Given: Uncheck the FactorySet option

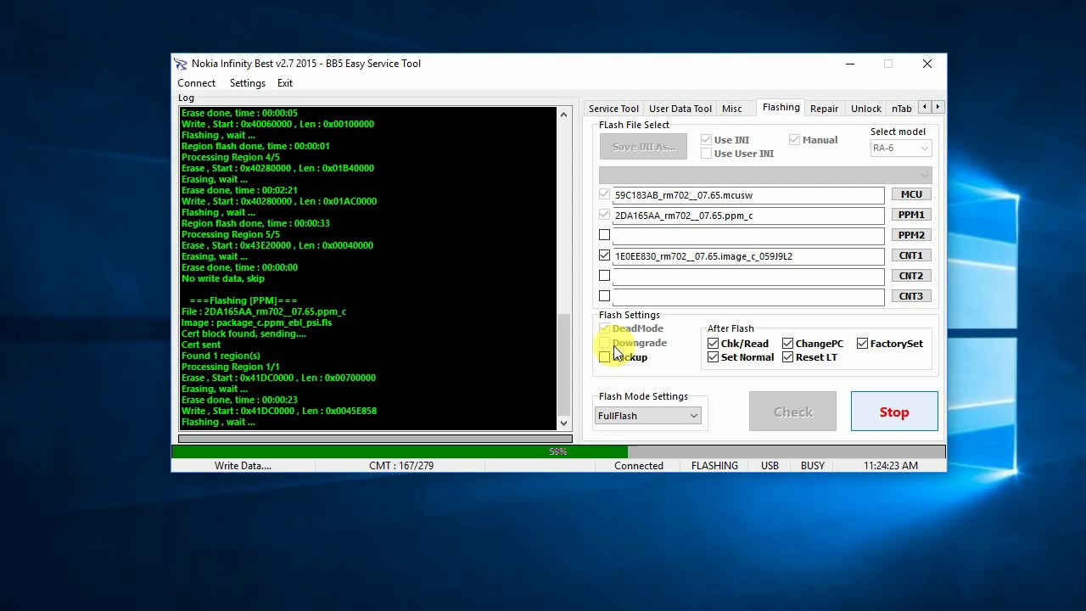Looking at the screenshot, I should pos(862,344).
